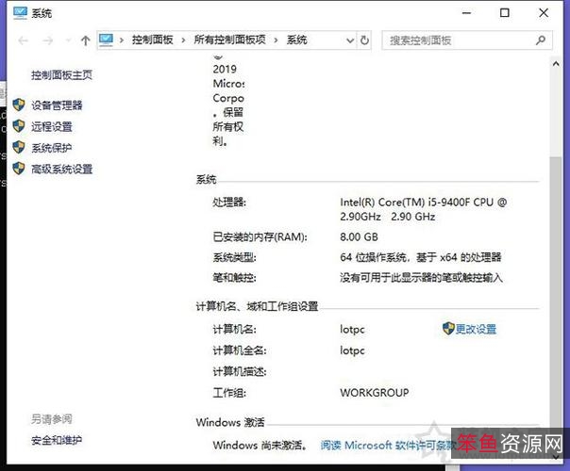570x471 pixels.
Task: Click the shield icon next to 更改设置
Action: point(448,329)
